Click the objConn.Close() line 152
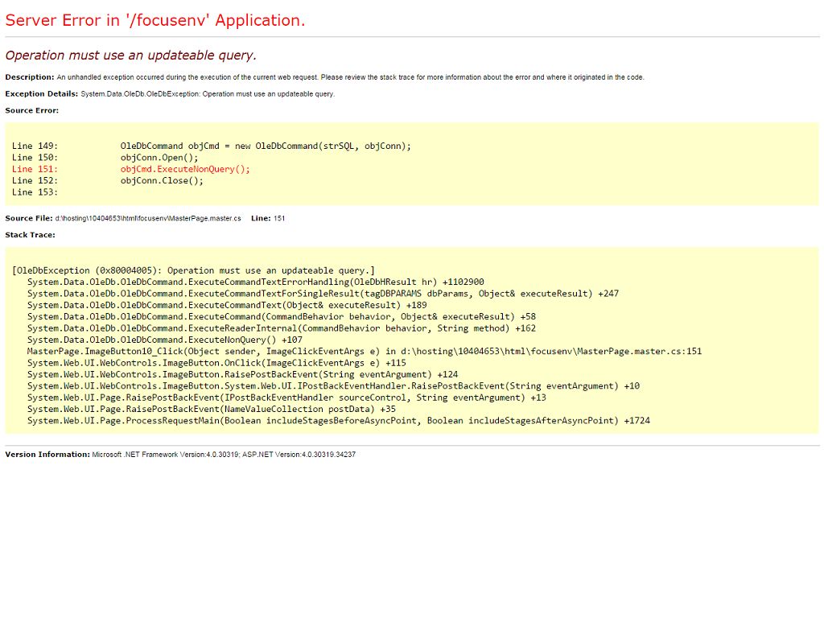 click(162, 180)
